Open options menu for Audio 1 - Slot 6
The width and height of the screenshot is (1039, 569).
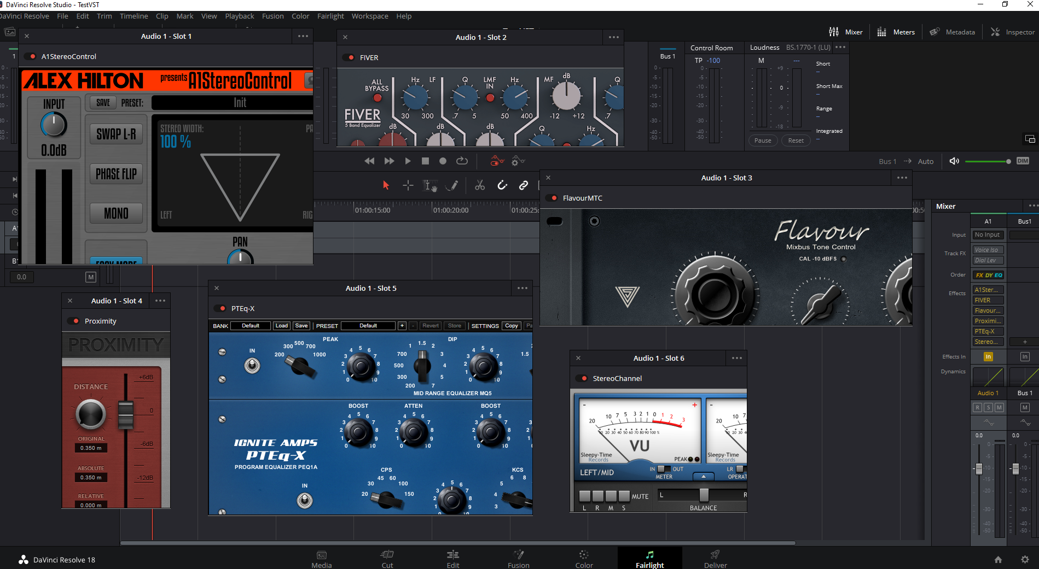[737, 358]
